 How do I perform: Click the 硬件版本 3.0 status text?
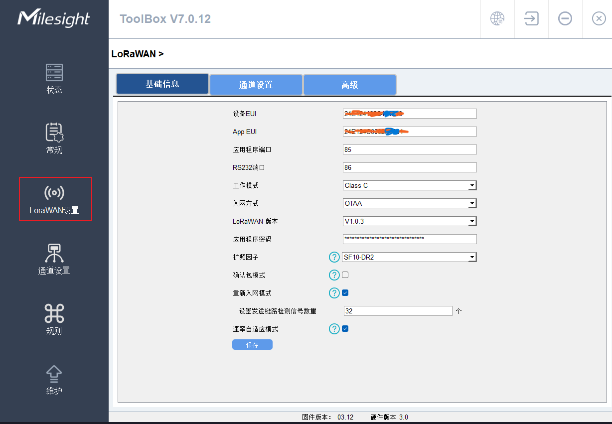[389, 417]
